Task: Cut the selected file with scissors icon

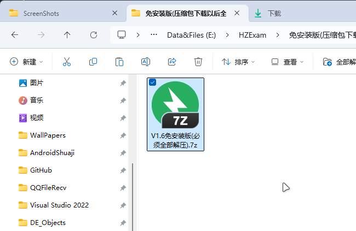Action: 67,62
